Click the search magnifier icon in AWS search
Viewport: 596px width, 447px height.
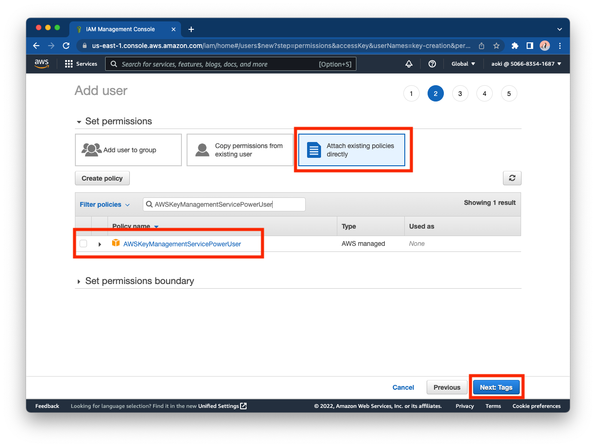pyautogui.click(x=114, y=64)
